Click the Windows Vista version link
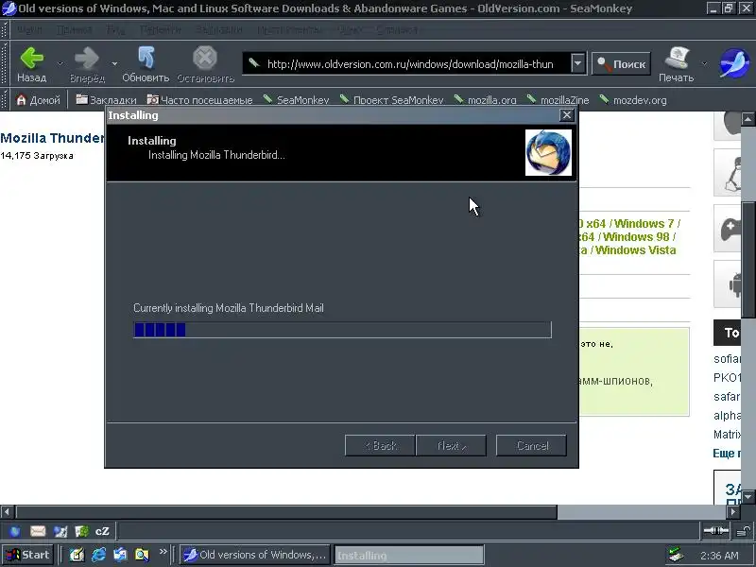The width and height of the screenshot is (756, 567). (x=635, y=250)
